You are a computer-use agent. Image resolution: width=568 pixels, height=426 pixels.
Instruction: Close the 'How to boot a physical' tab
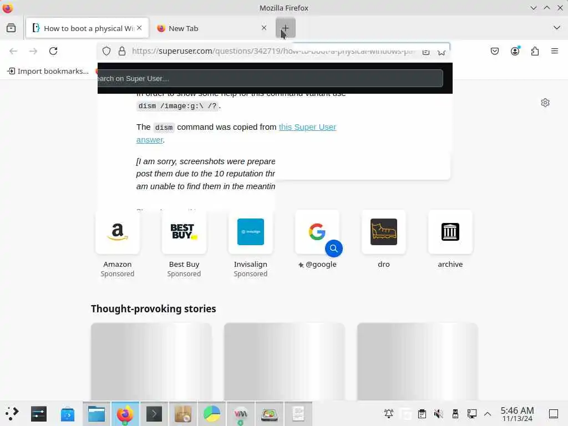tap(139, 28)
